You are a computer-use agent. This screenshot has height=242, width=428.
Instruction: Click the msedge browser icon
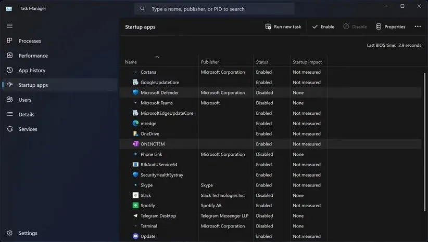point(135,124)
